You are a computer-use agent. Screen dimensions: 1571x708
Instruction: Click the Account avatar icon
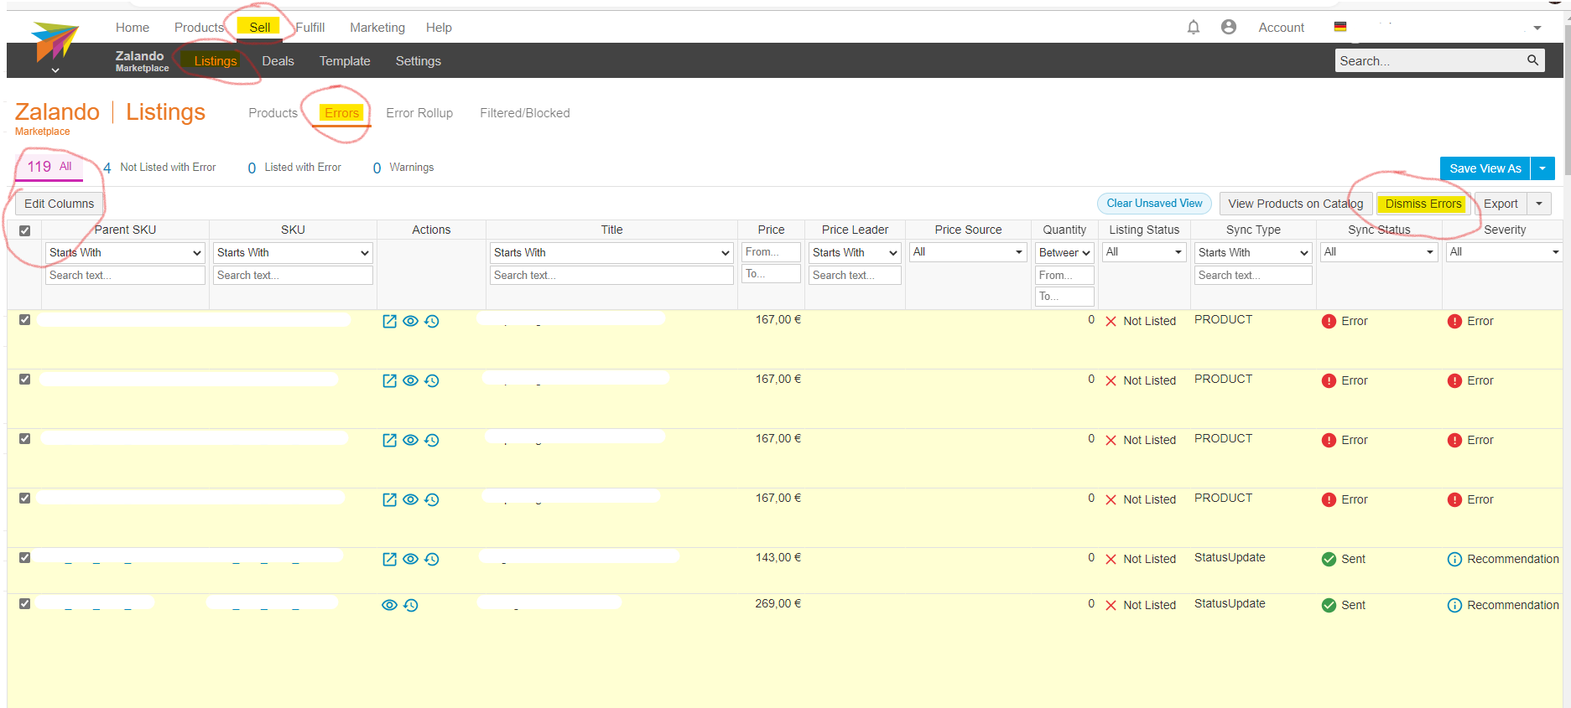[x=1229, y=28]
